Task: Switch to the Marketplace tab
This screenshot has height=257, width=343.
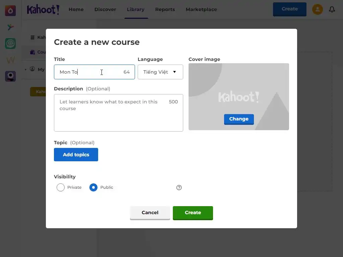Action: coord(201,9)
